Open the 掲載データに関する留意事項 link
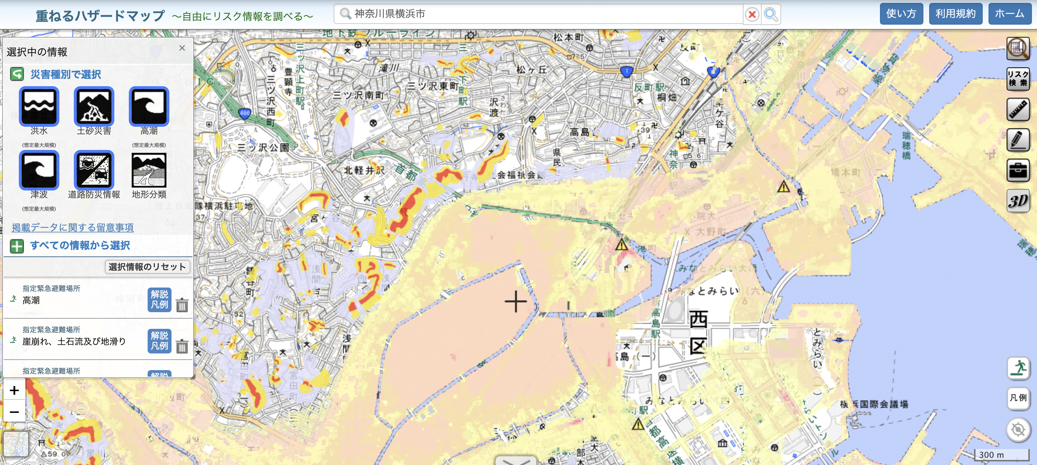 click(x=72, y=227)
